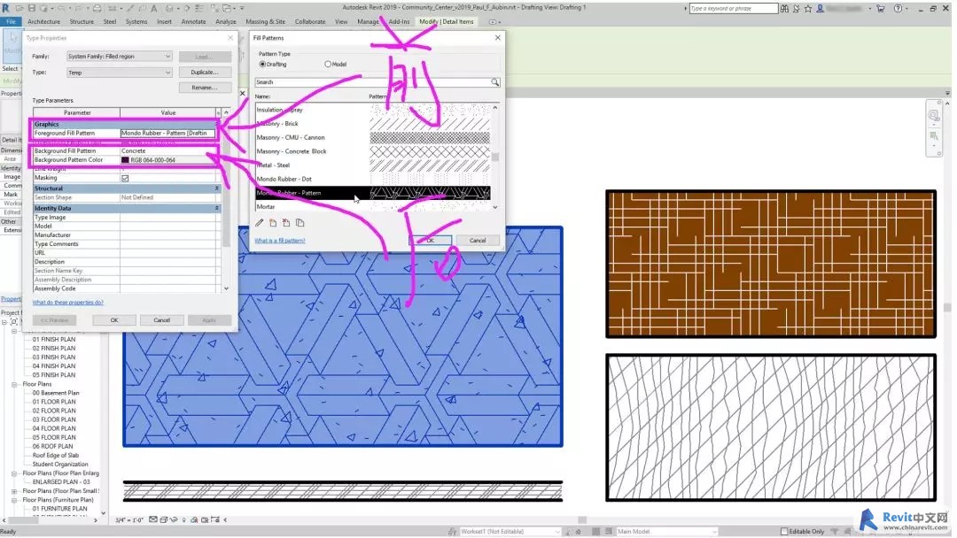Select the Model pattern type radio button
The height and width of the screenshot is (538, 957).
pyautogui.click(x=328, y=64)
